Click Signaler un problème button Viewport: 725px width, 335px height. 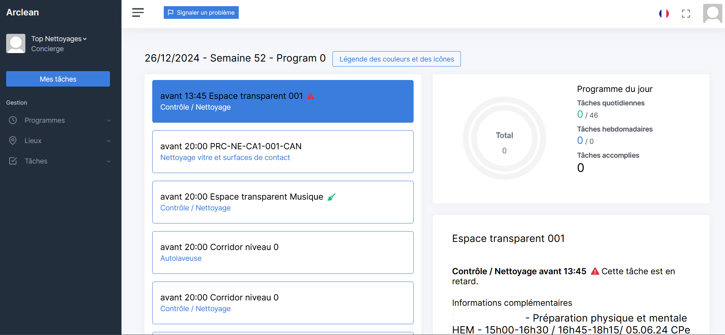pyautogui.click(x=201, y=12)
